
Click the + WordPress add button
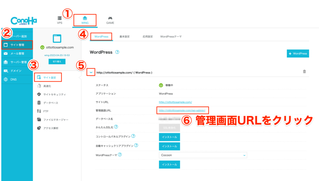[x=298, y=54]
